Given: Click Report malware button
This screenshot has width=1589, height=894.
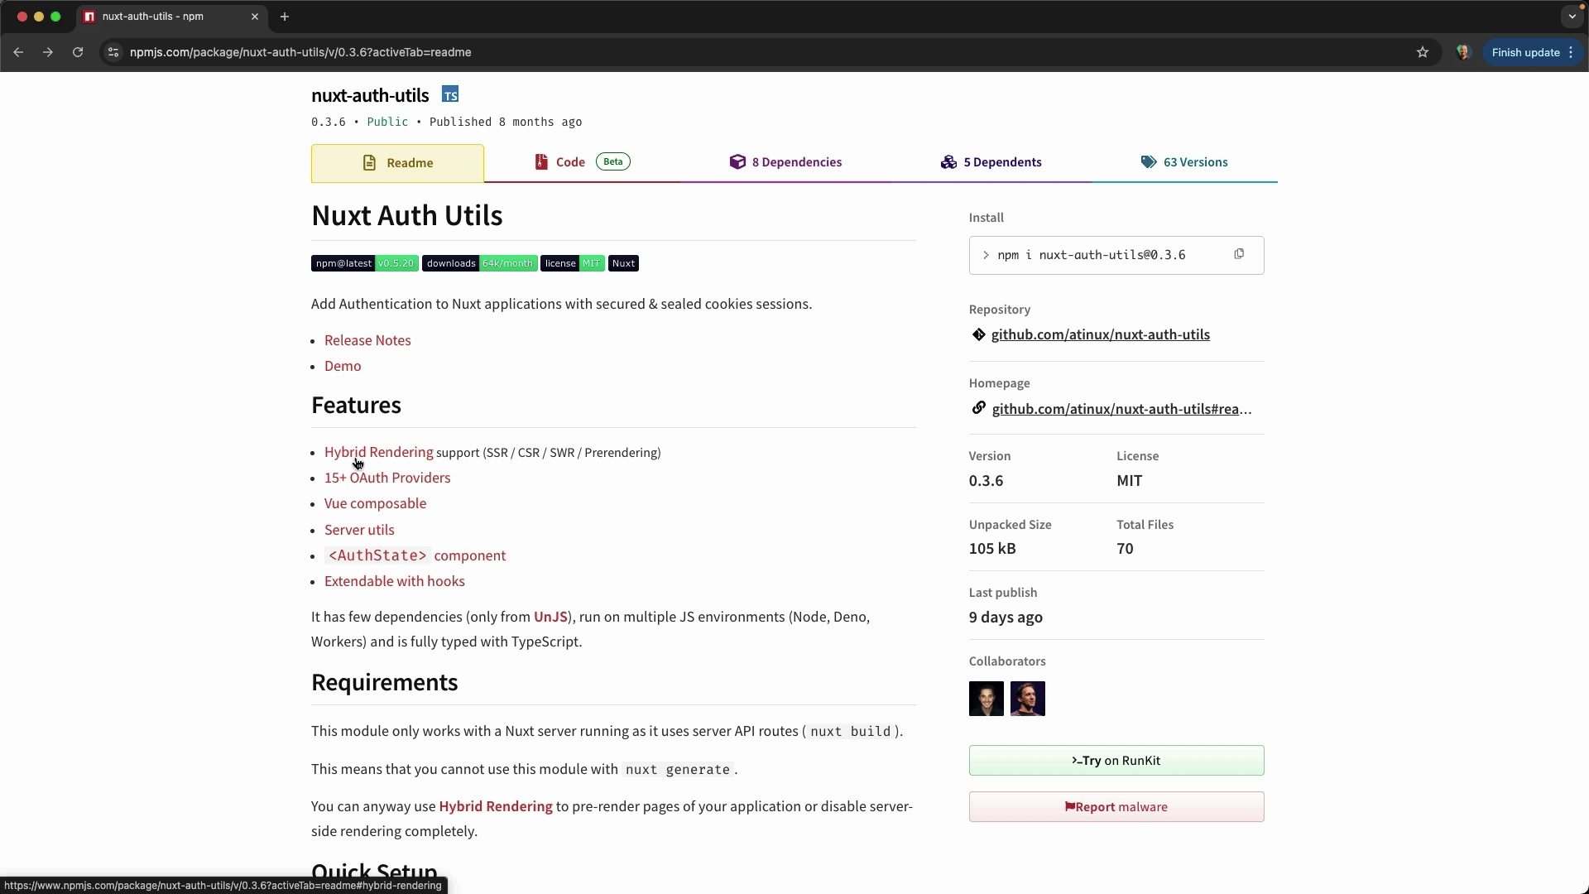Looking at the screenshot, I should point(1116,807).
